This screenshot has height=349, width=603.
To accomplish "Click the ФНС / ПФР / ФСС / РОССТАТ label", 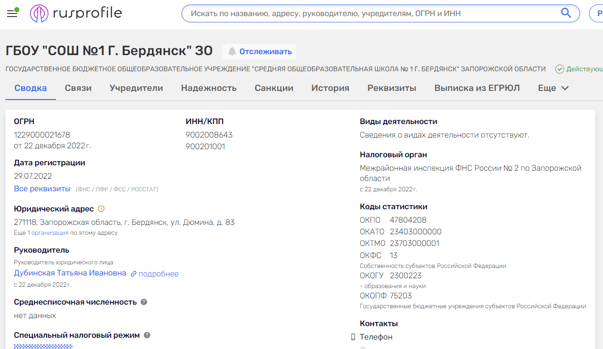I will tap(117, 190).
